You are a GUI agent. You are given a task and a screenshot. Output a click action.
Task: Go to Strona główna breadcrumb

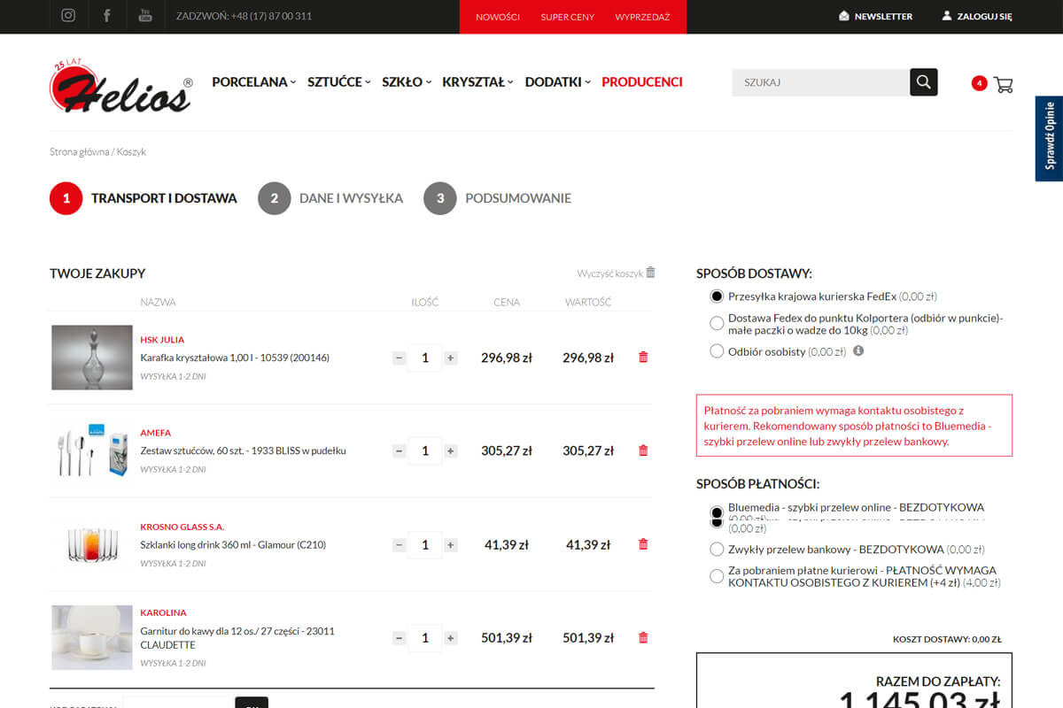80,151
